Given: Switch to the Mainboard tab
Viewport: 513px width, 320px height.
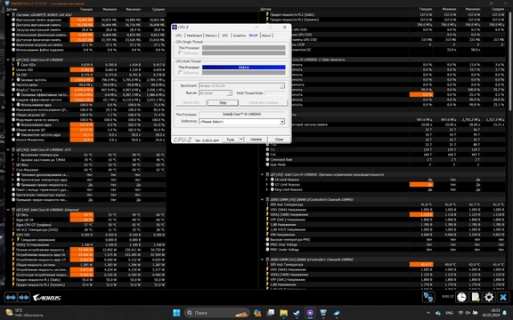Looking at the screenshot, I should (x=194, y=36).
